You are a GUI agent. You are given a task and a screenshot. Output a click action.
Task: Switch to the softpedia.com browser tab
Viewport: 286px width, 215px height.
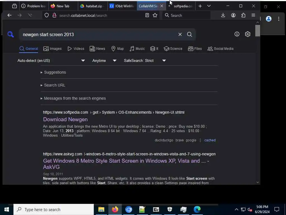click(x=181, y=6)
